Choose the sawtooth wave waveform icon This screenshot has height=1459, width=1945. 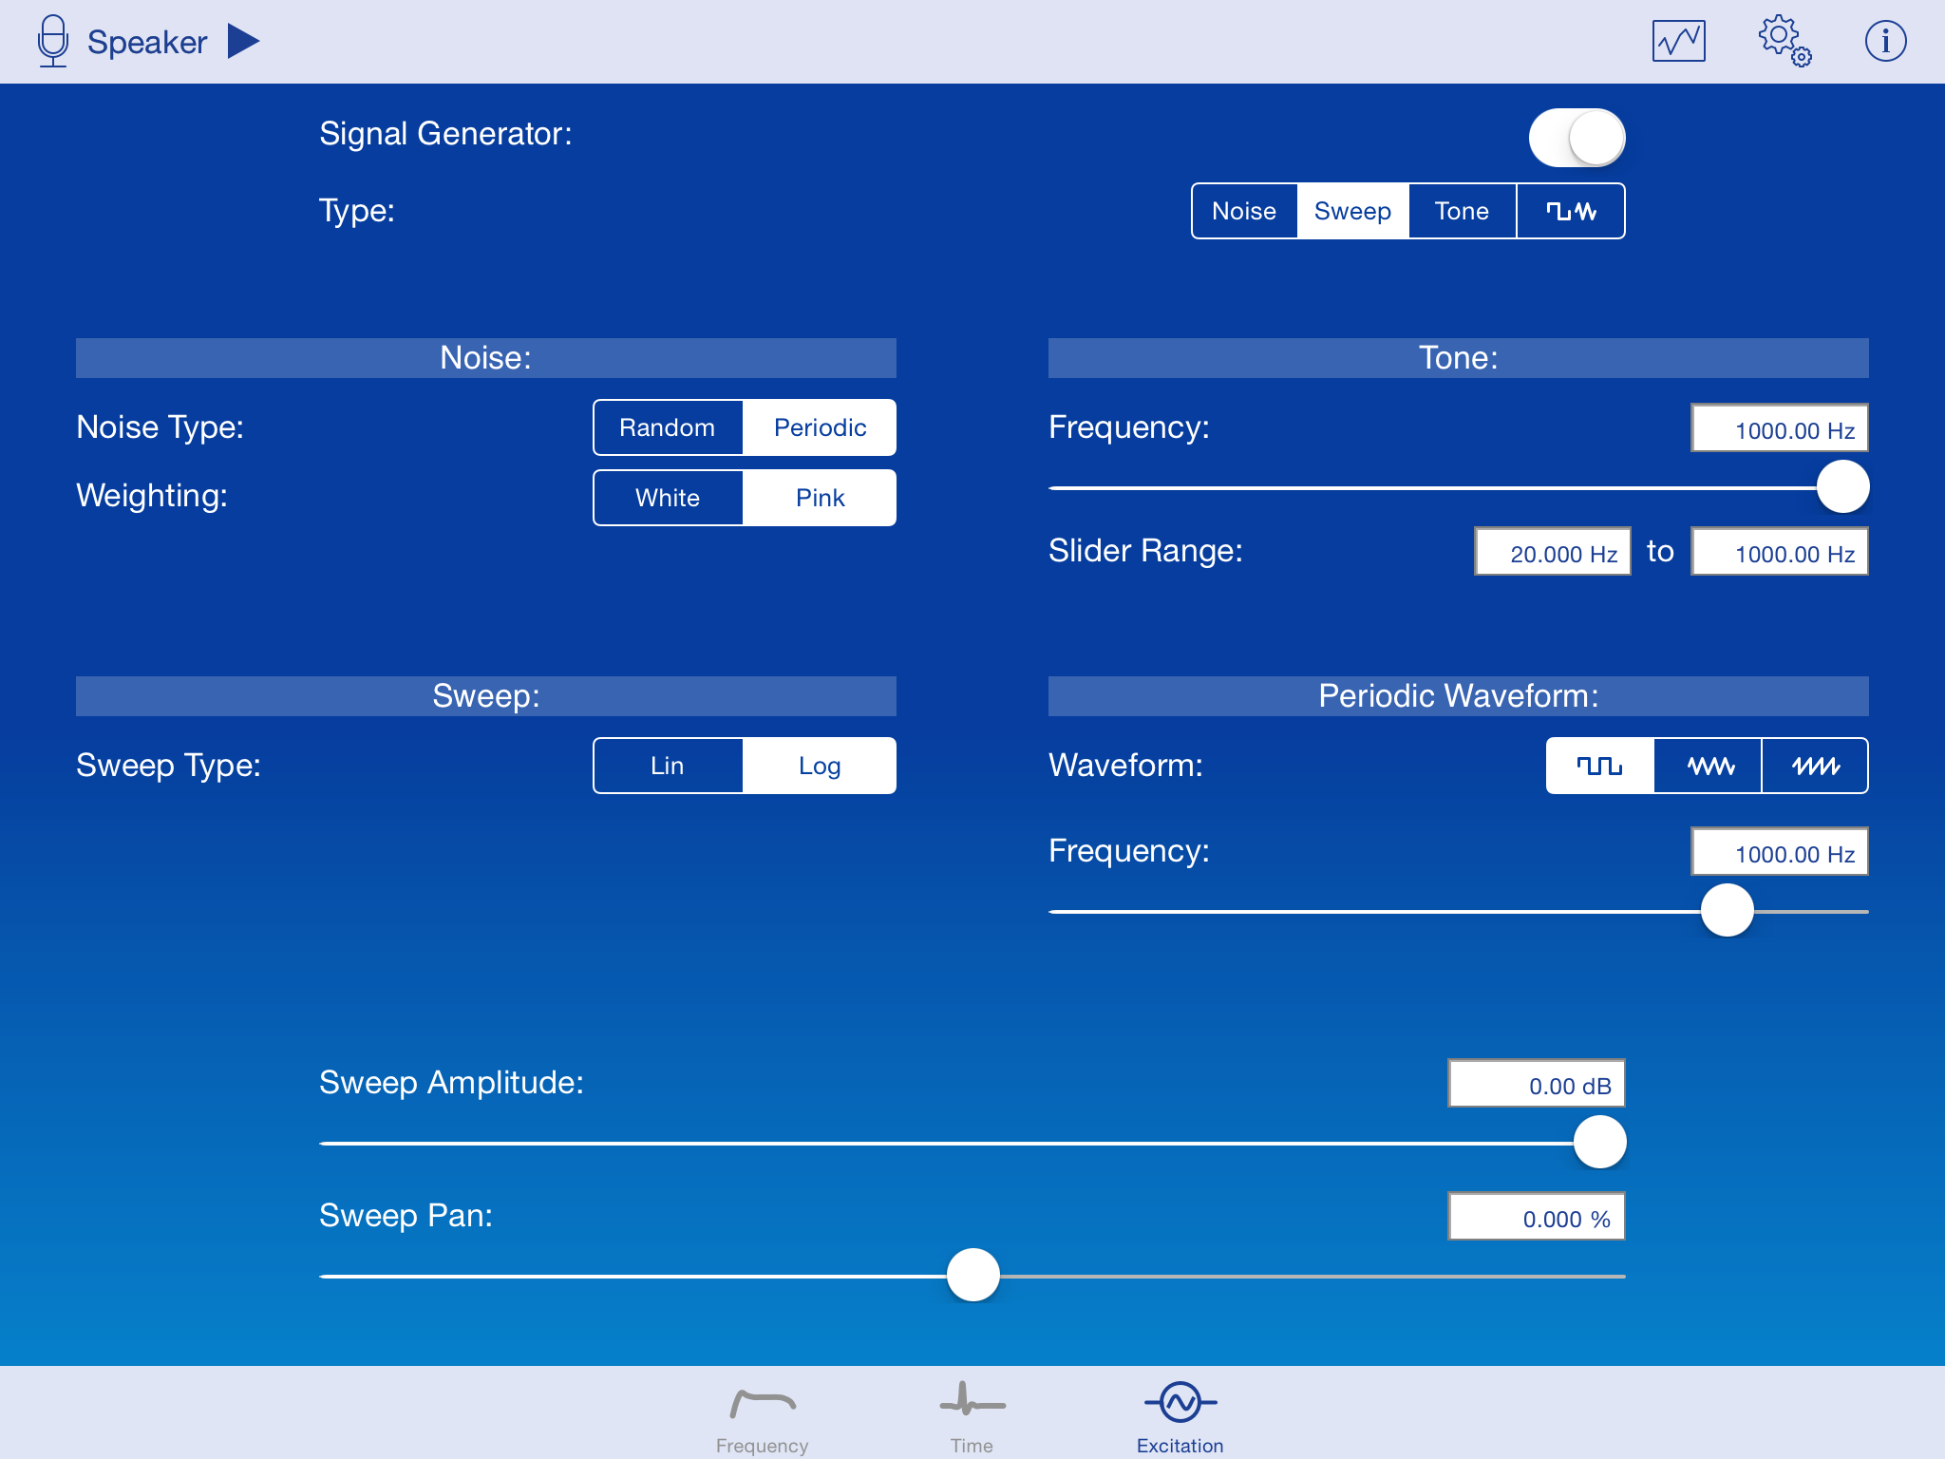click(x=1815, y=766)
